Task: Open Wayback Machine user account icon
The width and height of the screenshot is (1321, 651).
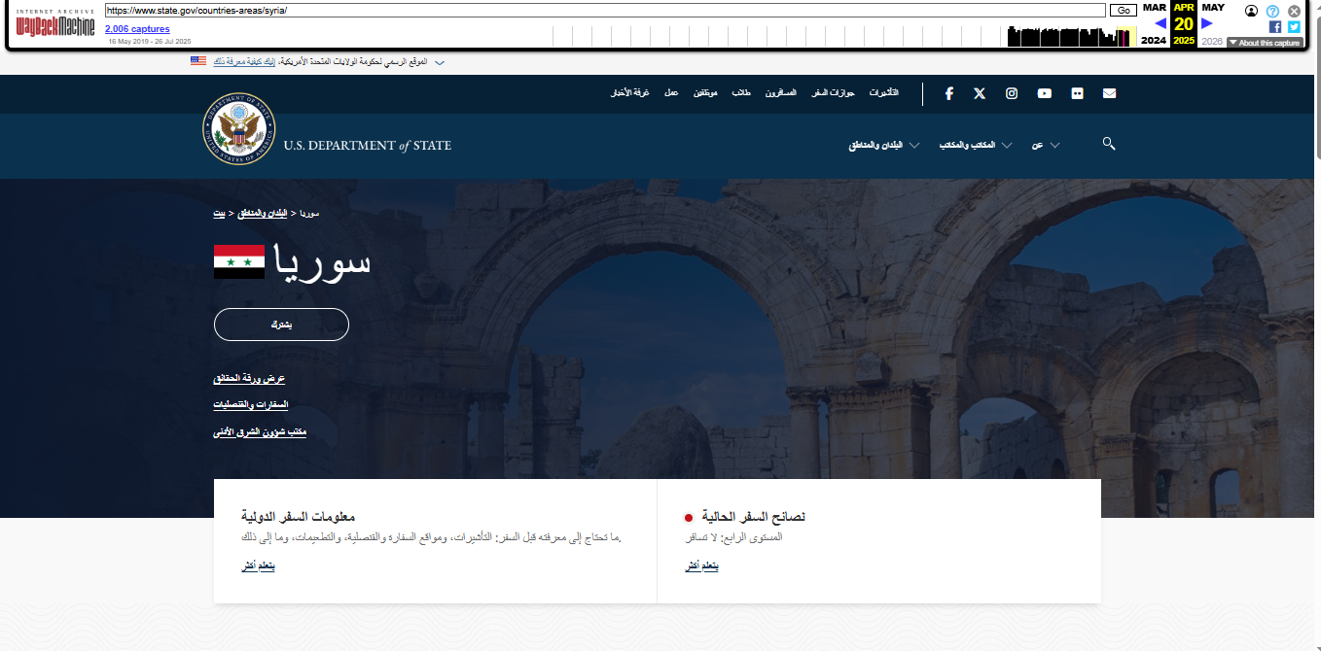Action: click(1251, 11)
